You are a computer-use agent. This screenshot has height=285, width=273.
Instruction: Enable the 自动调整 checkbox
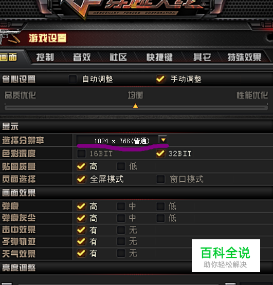(x=72, y=79)
